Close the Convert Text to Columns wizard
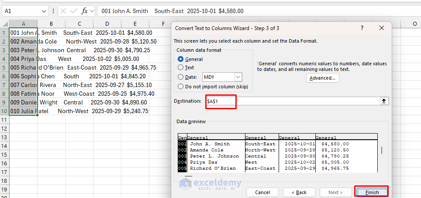Screen dimensions: 421x198 [382, 28]
